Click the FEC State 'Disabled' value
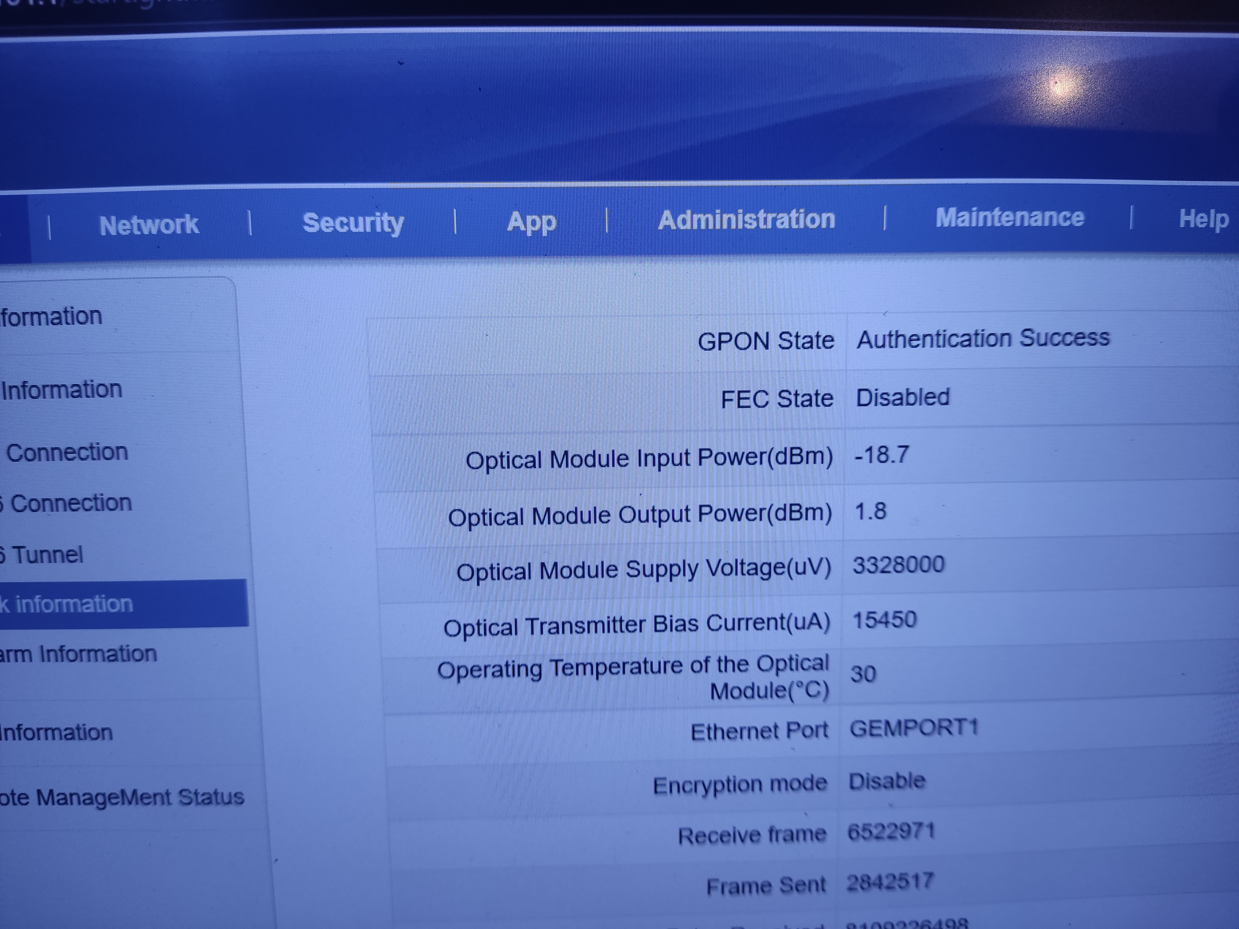 [902, 398]
